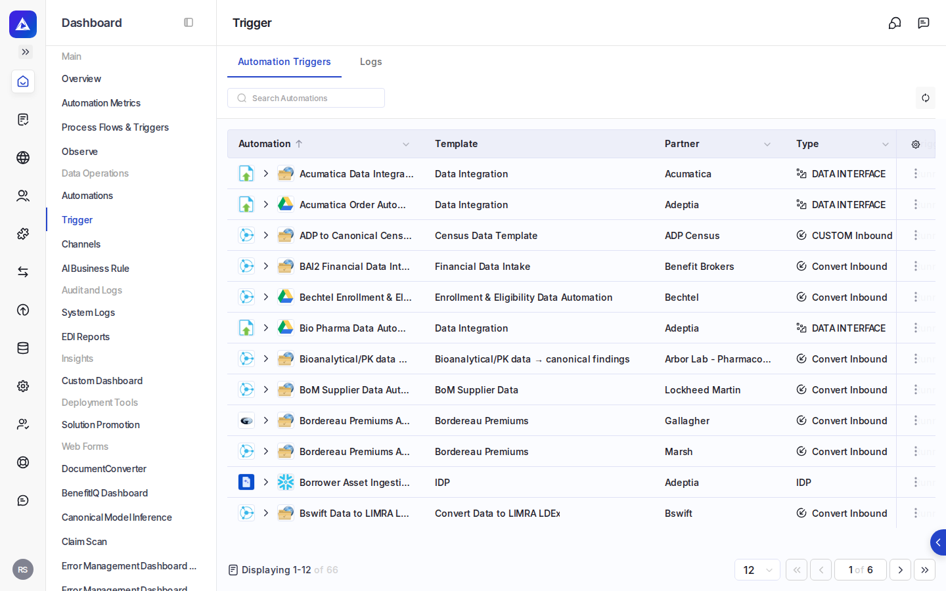Open the table column settings gear

(x=915, y=144)
